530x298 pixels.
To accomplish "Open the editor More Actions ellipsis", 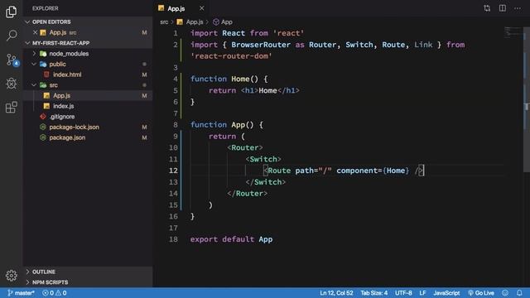I will coord(518,8).
